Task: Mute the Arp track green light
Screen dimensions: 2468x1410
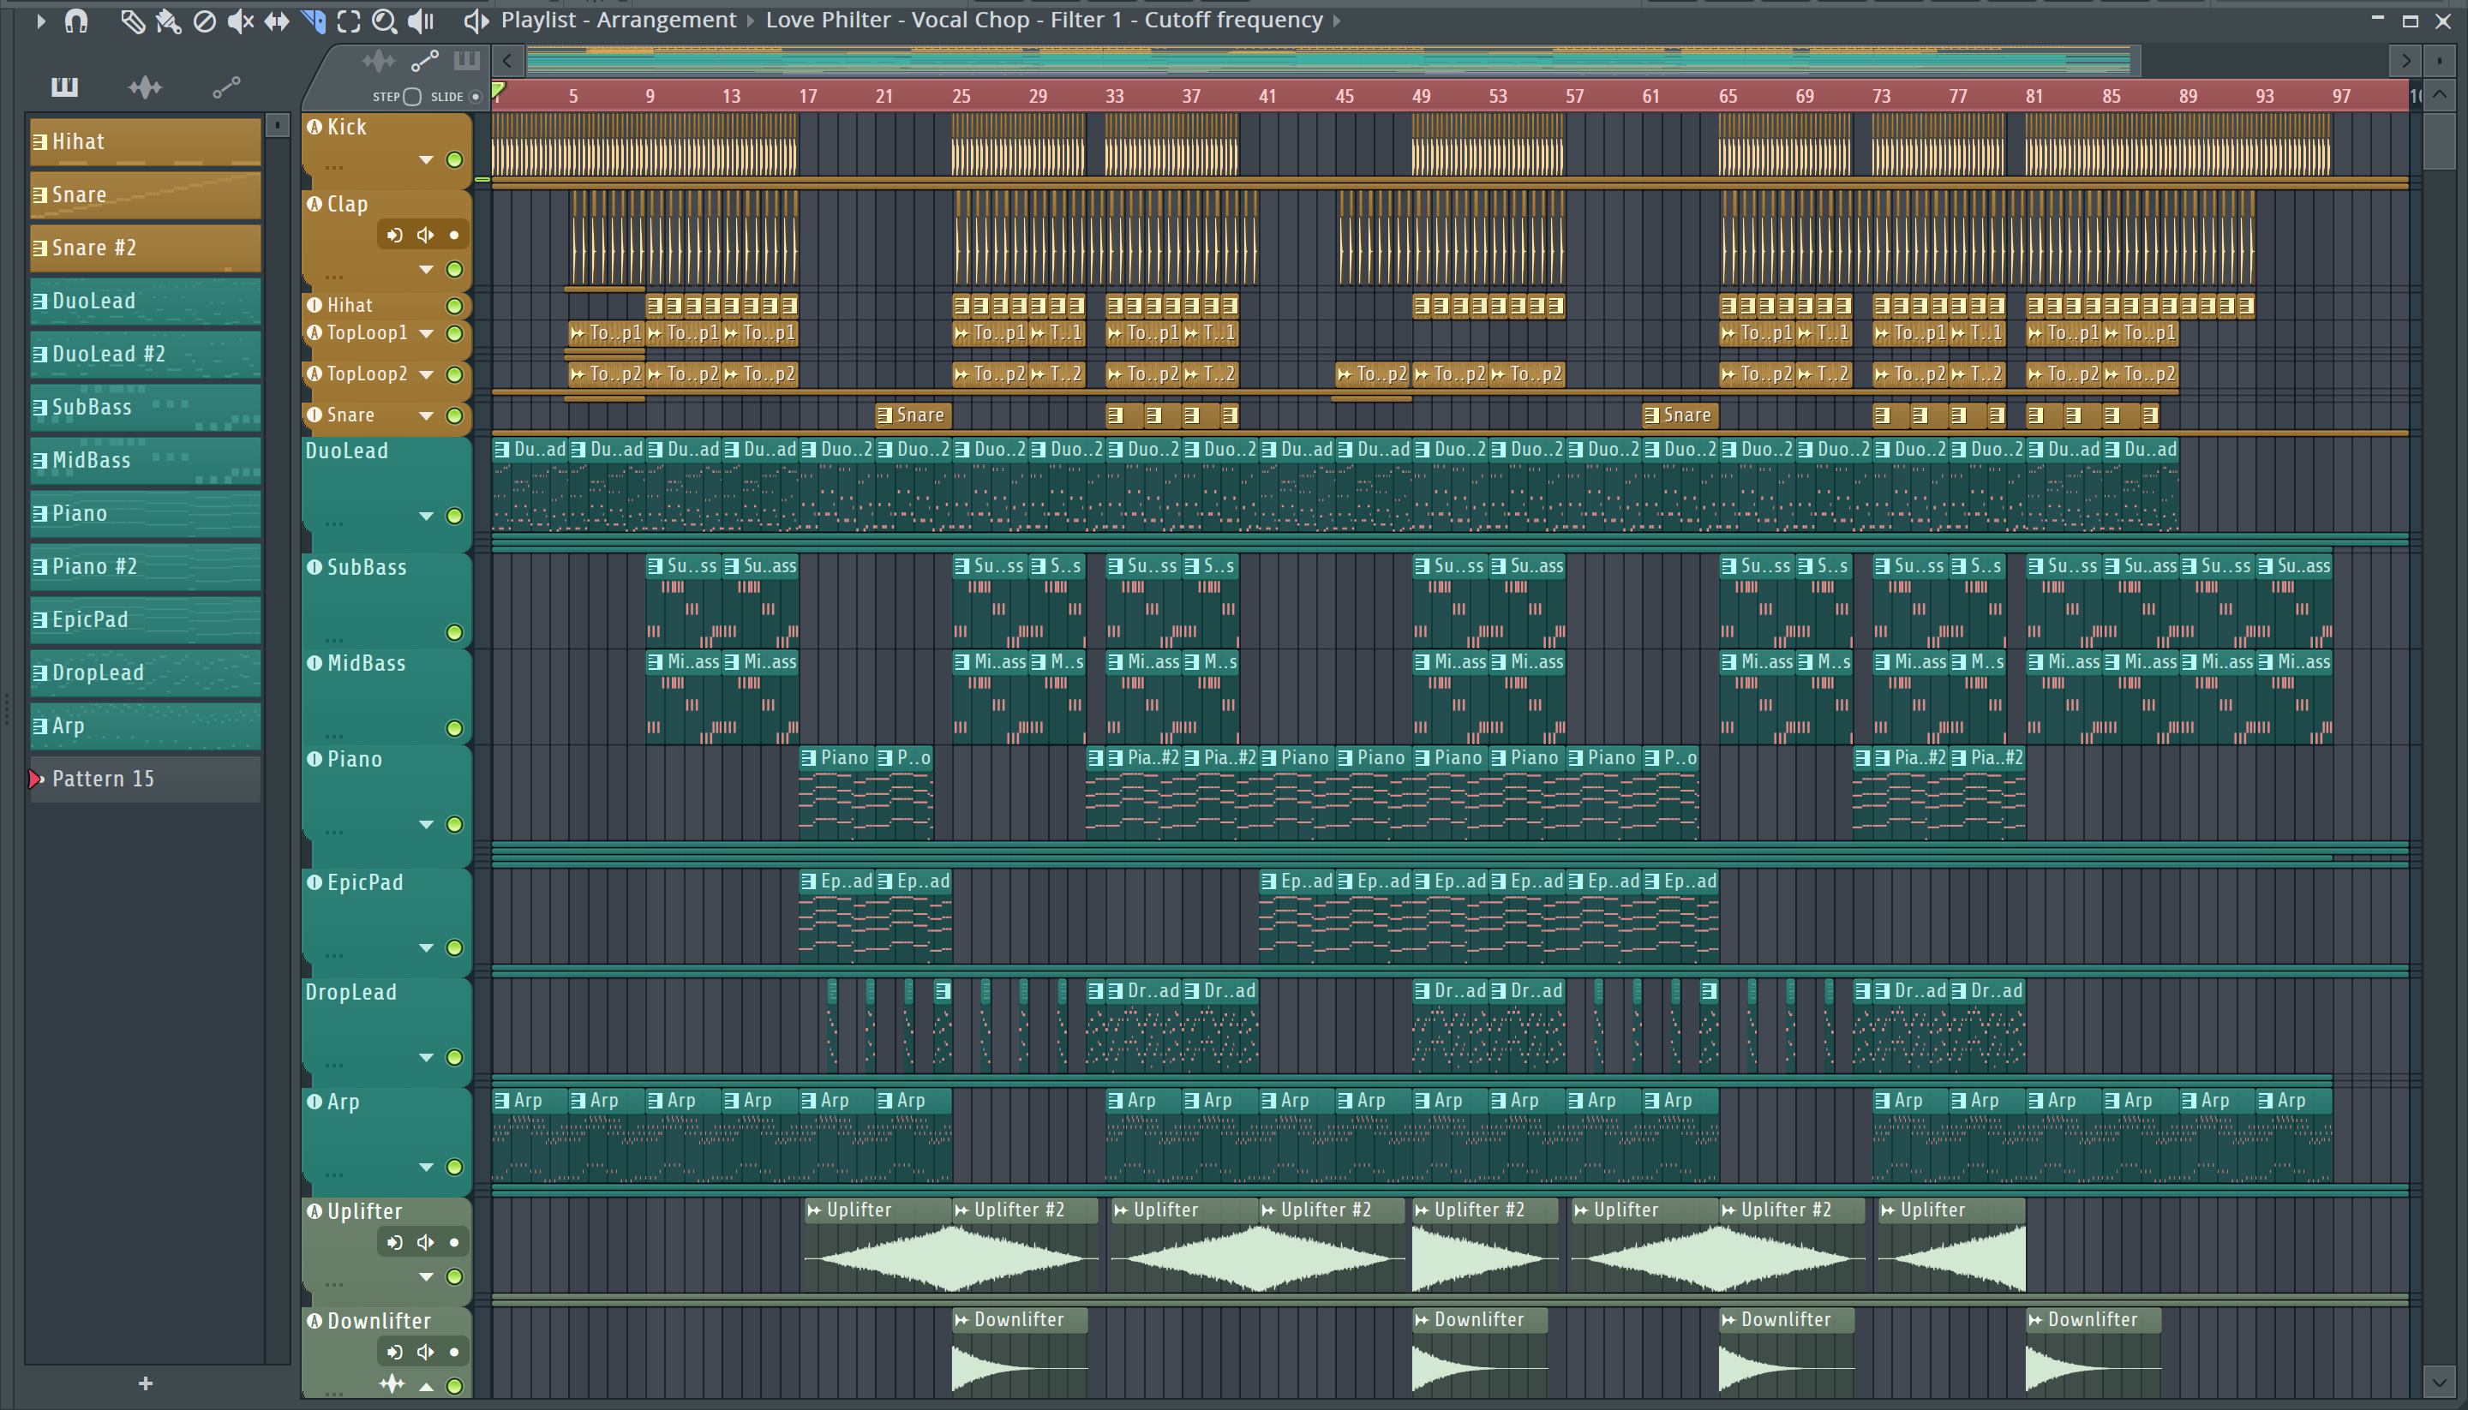Action: tap(454, 1167)
